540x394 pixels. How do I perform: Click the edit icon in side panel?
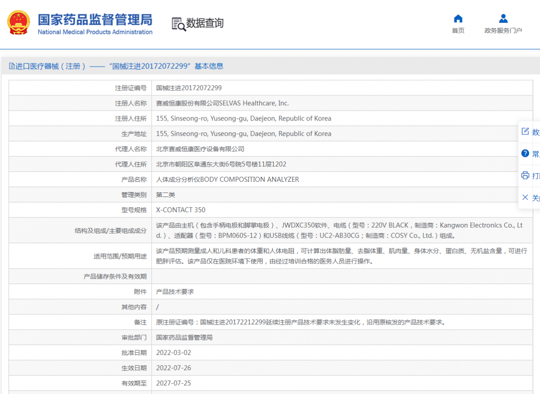[x=525, y=131]
